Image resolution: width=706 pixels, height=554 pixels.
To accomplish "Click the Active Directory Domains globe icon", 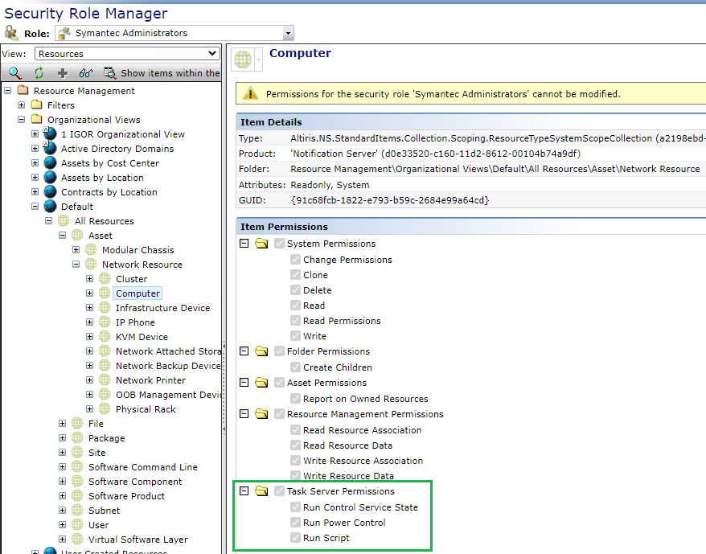I will click(51, 149).
